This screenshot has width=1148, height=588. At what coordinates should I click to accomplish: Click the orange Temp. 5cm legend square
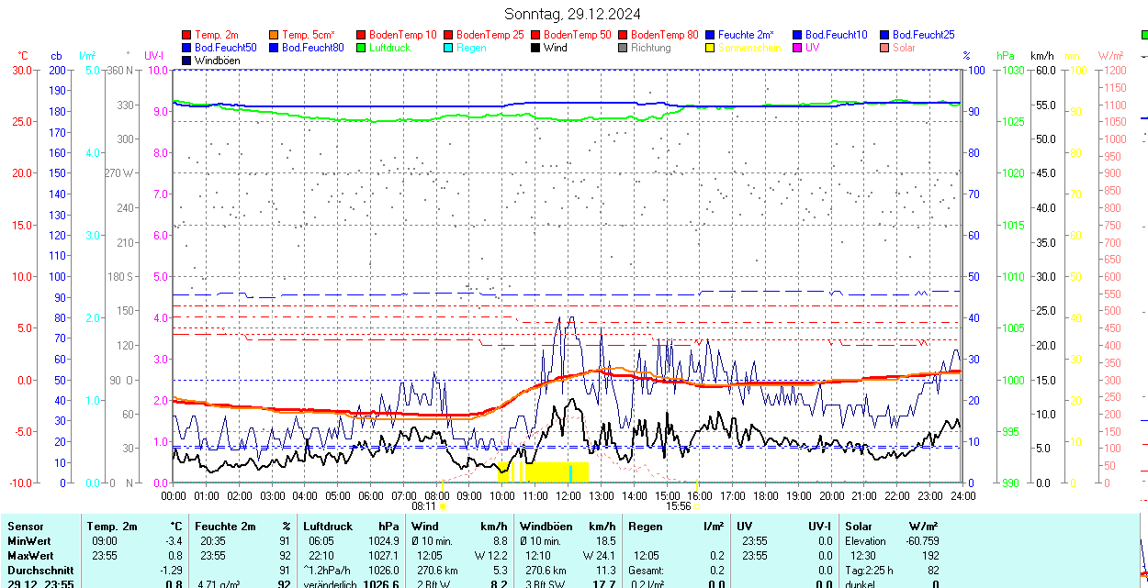[x=274, y=35]
